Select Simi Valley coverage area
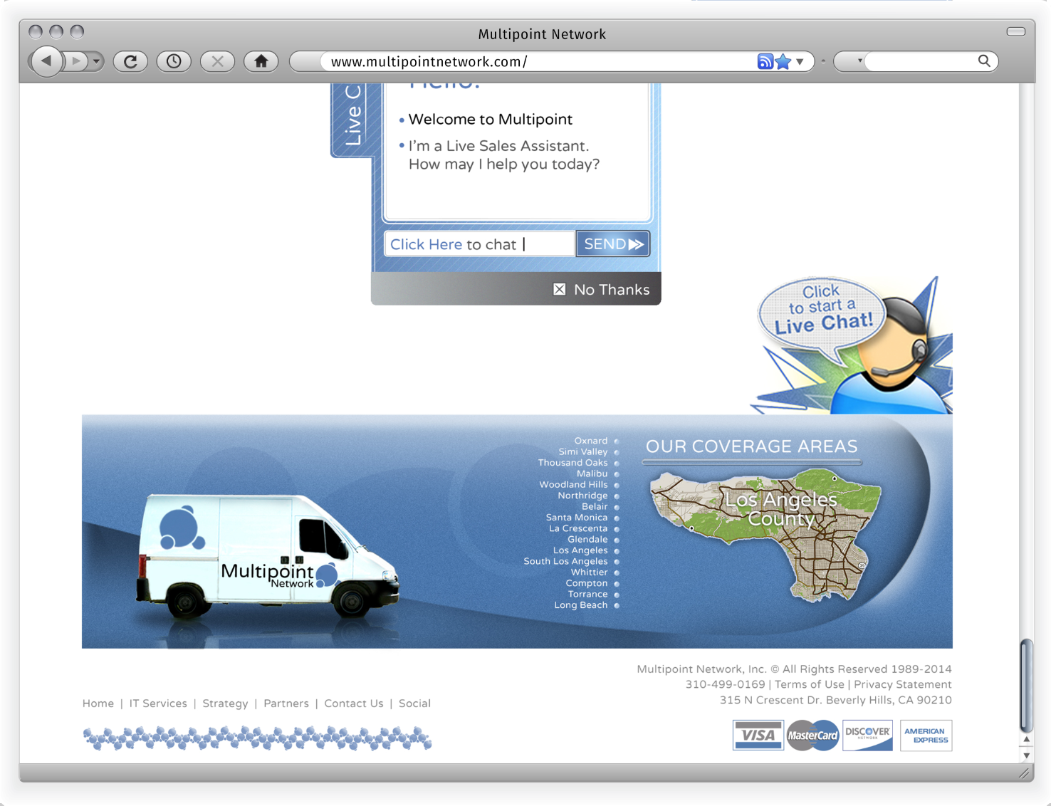The image size is (1051, 806). [x=583, y=451]
